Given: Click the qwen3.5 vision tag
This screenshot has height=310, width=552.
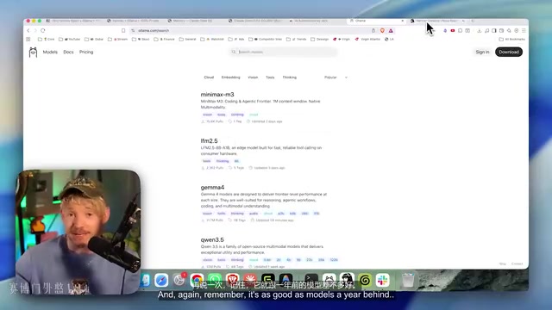Looking at the screenshot, I should tap(207, 260).
